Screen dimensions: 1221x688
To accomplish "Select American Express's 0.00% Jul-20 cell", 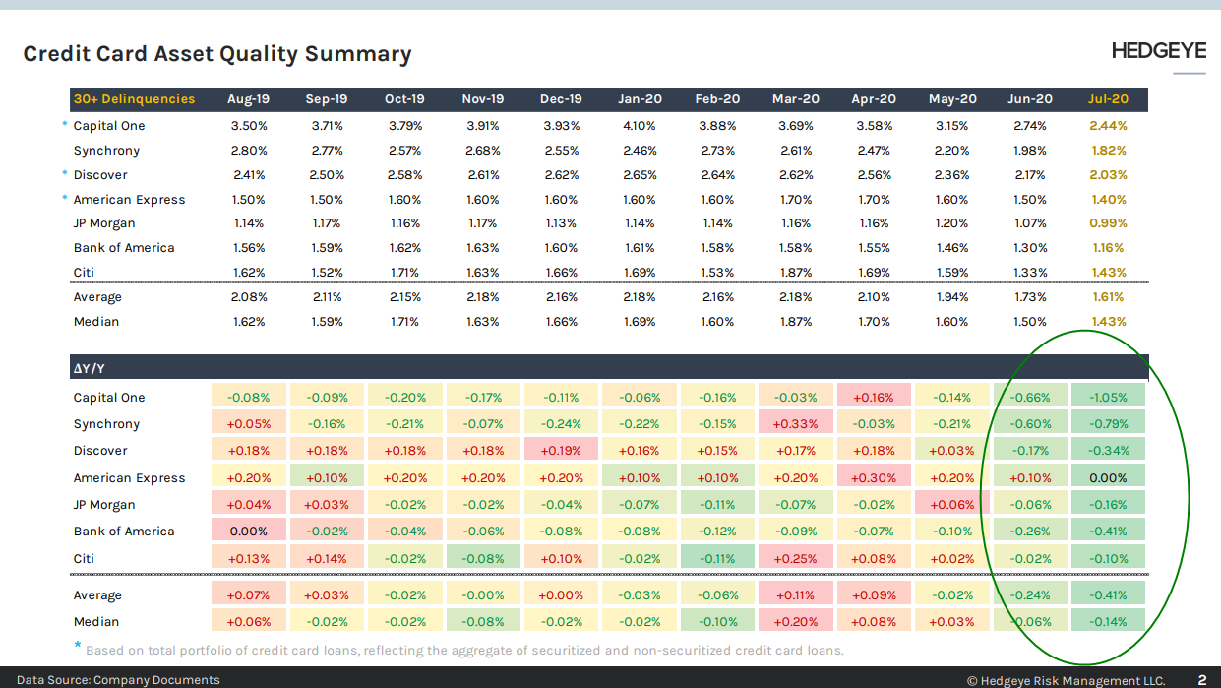I will point(1108,478).
